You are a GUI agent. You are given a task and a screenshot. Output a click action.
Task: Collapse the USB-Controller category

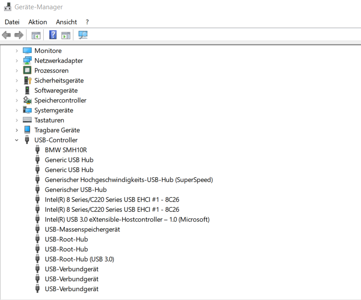pos(17,140)
